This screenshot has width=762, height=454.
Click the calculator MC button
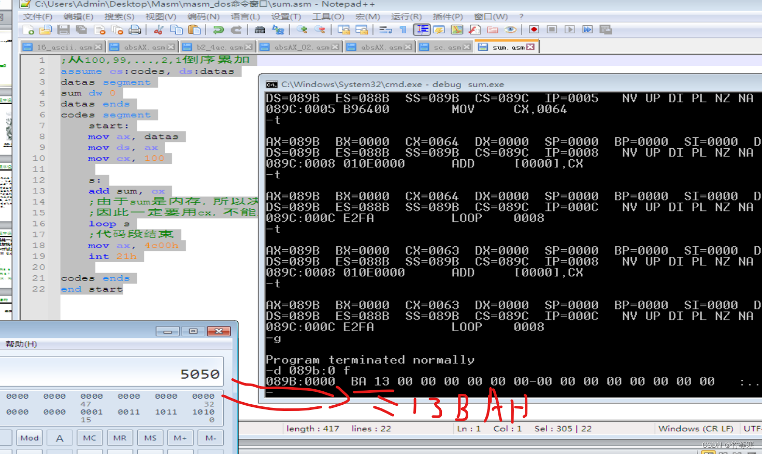(x=90, y=438)
